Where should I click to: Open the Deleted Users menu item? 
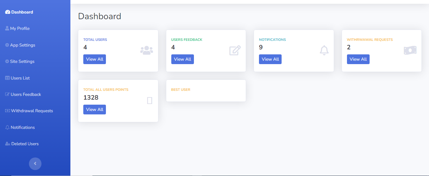[x=25, y=144]
